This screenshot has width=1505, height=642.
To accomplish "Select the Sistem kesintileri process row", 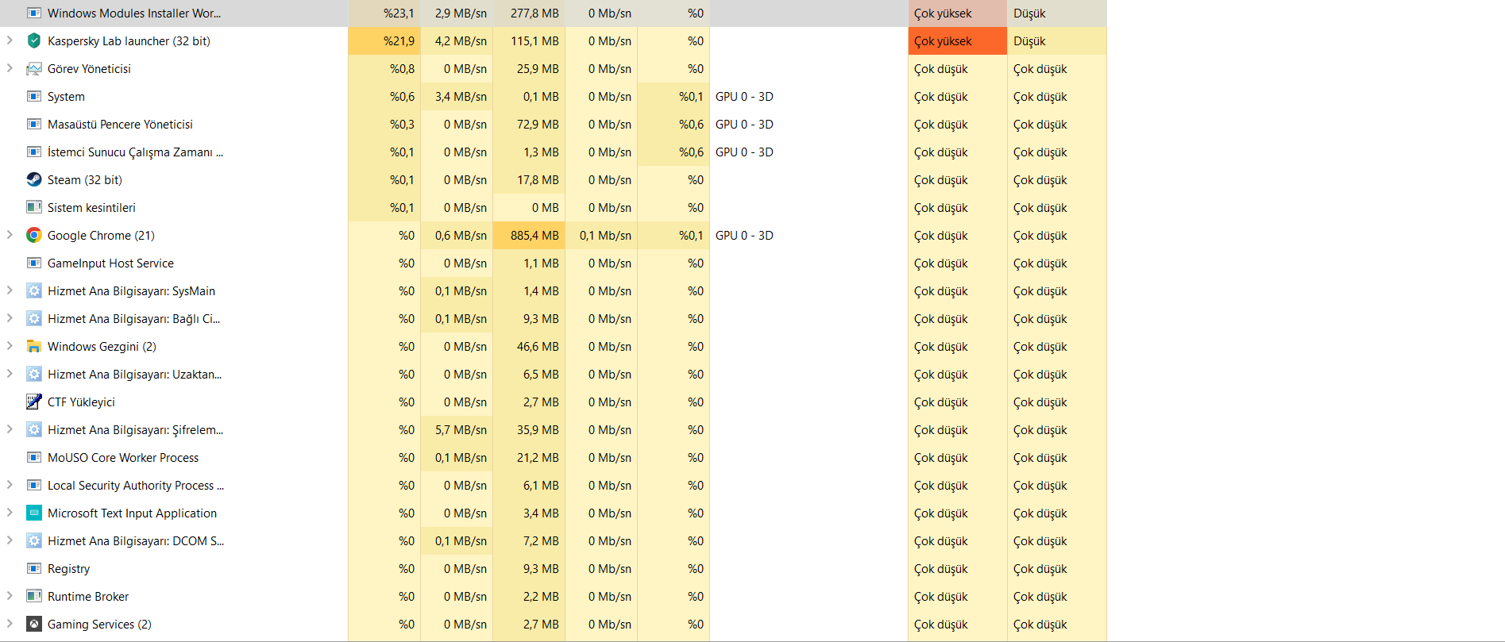I will (x=91, y=207).
